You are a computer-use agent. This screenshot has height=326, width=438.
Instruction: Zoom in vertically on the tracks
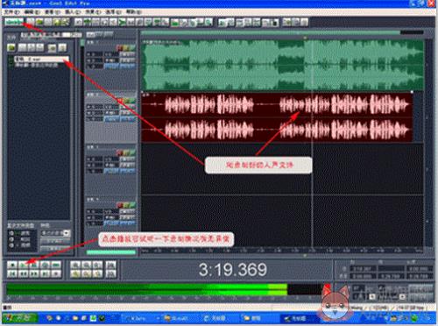pos(111,265)
